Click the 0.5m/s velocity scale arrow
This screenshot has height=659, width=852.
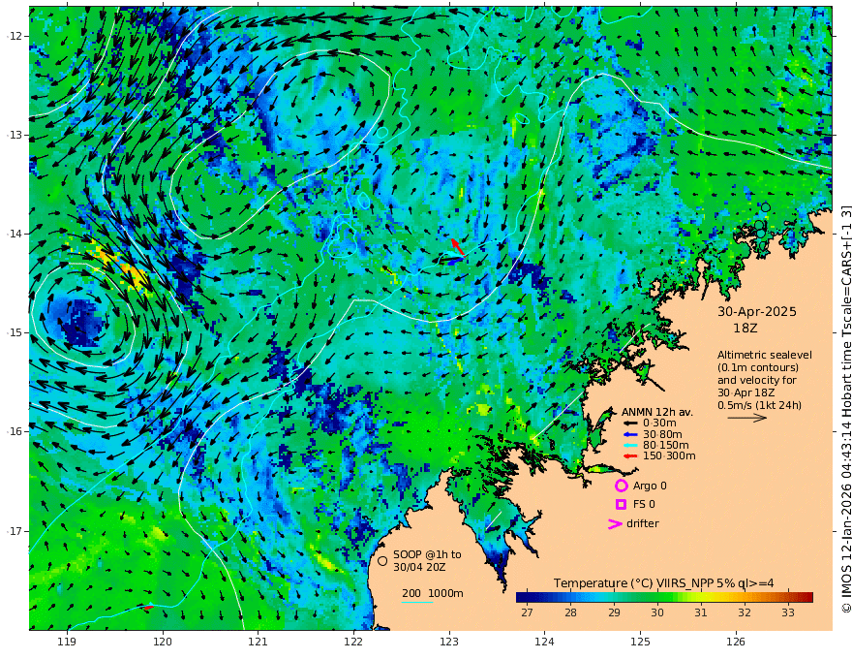pos(747,418)
